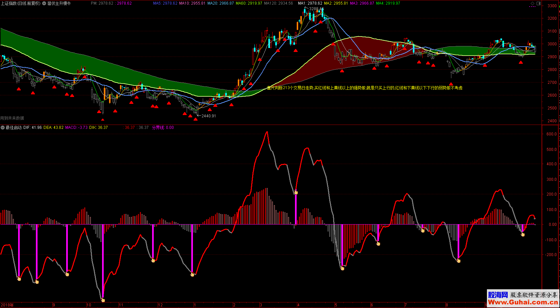
Task: Open the www.Guhai.com.cn link
Action: click(x=523, y=302)
